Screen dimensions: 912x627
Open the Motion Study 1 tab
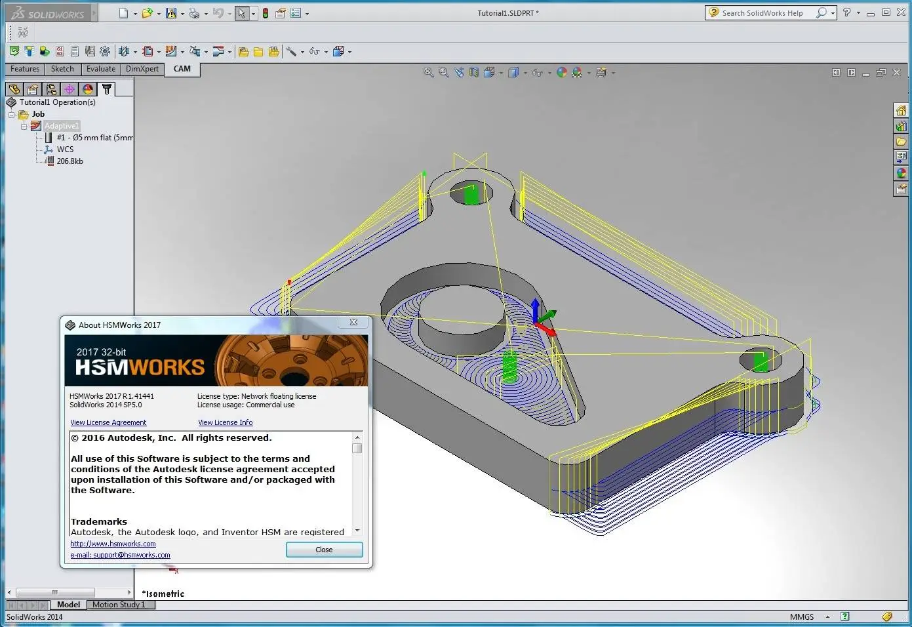[x=119, y=605]
